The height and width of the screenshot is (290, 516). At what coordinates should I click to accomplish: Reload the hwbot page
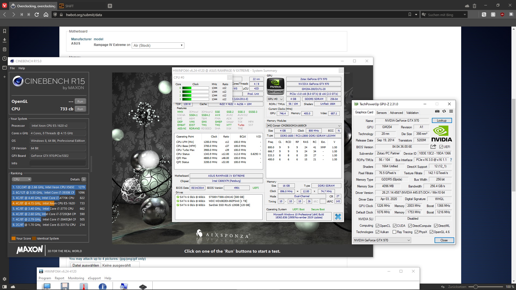tap(37, 15)
